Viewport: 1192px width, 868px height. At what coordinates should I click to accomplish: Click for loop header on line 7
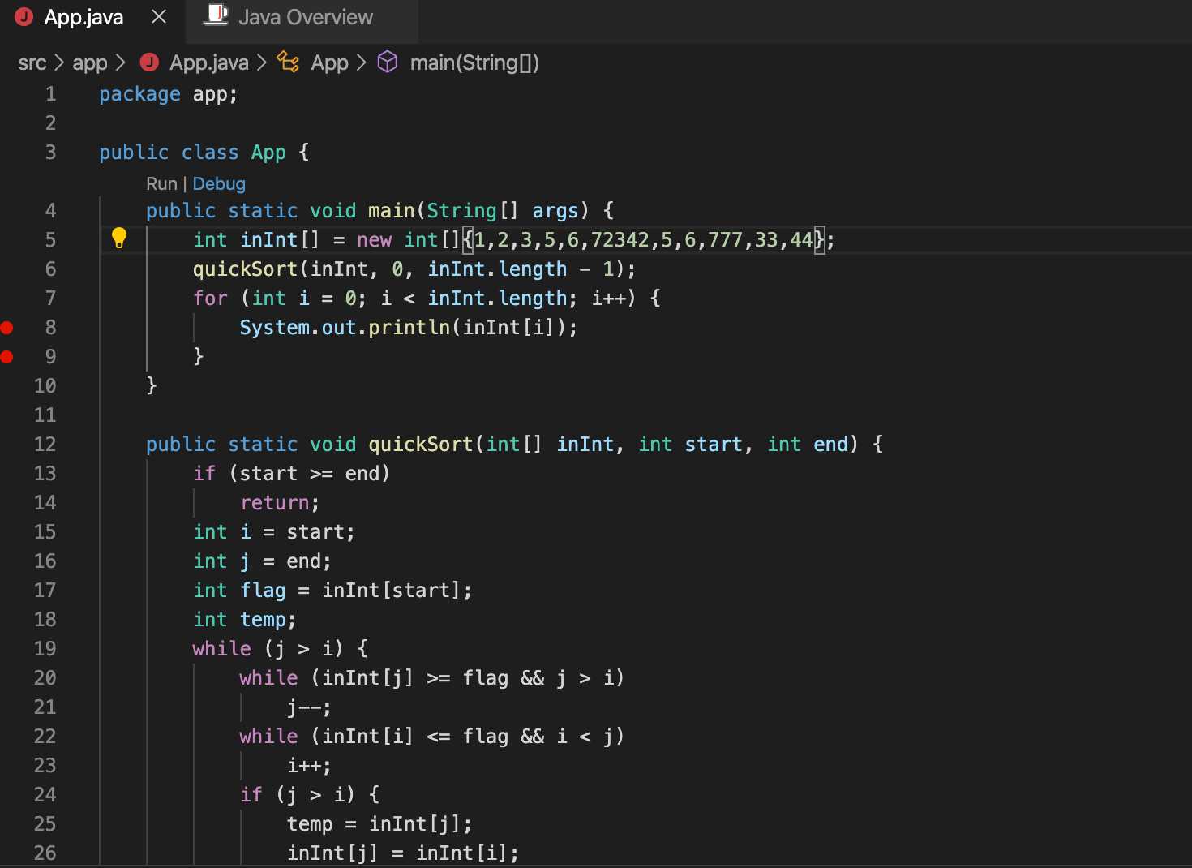click(x=427, y=299)
